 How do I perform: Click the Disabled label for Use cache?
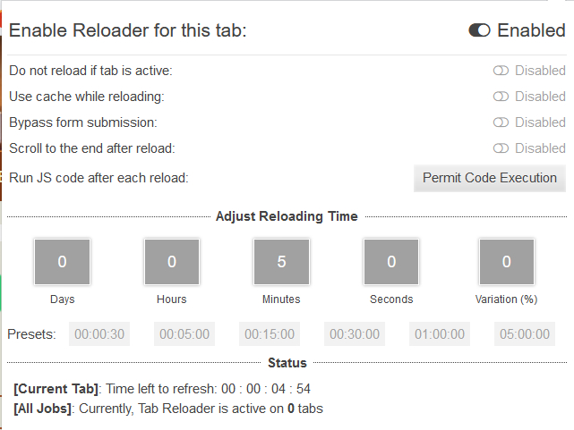[x=540, y=97]
